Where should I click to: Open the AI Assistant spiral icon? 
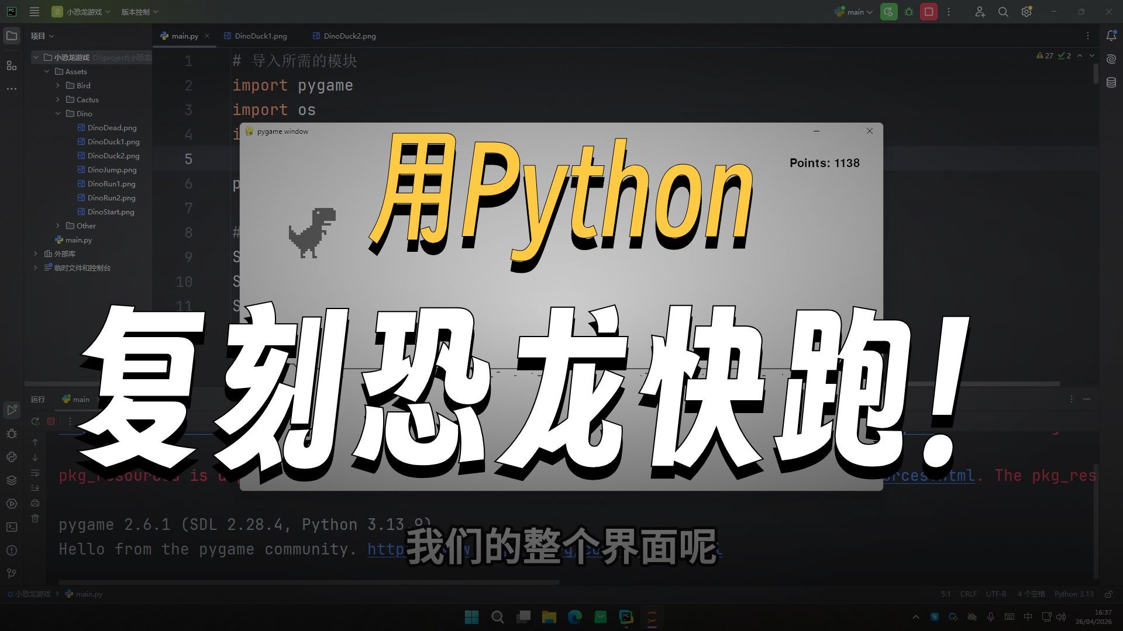tap(1111, 59)
